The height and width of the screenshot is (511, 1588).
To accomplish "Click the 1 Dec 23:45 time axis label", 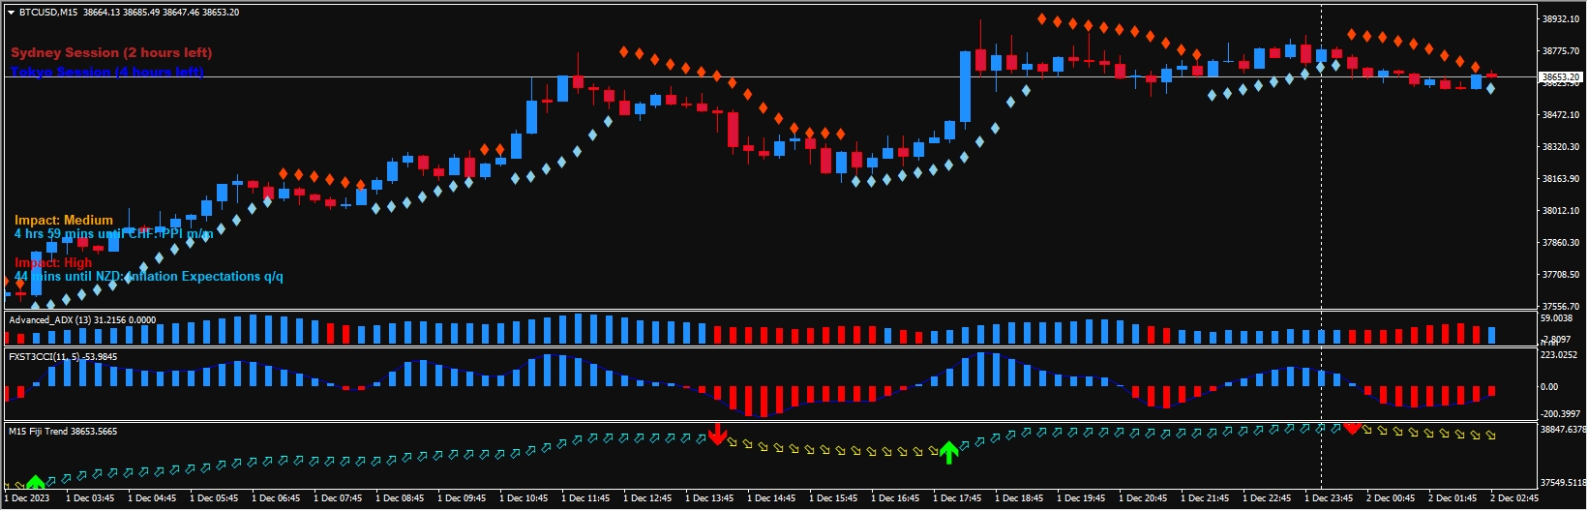I will (x=1329, y=498).
